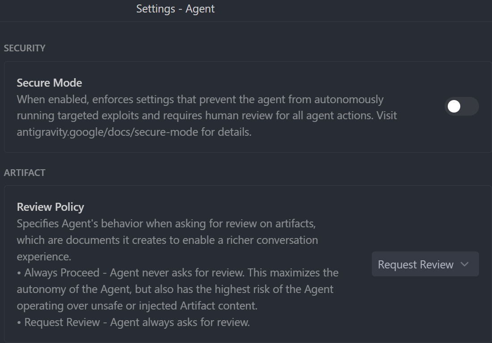
Task: Select the Request Review bullet text
Action: point(136,322)
